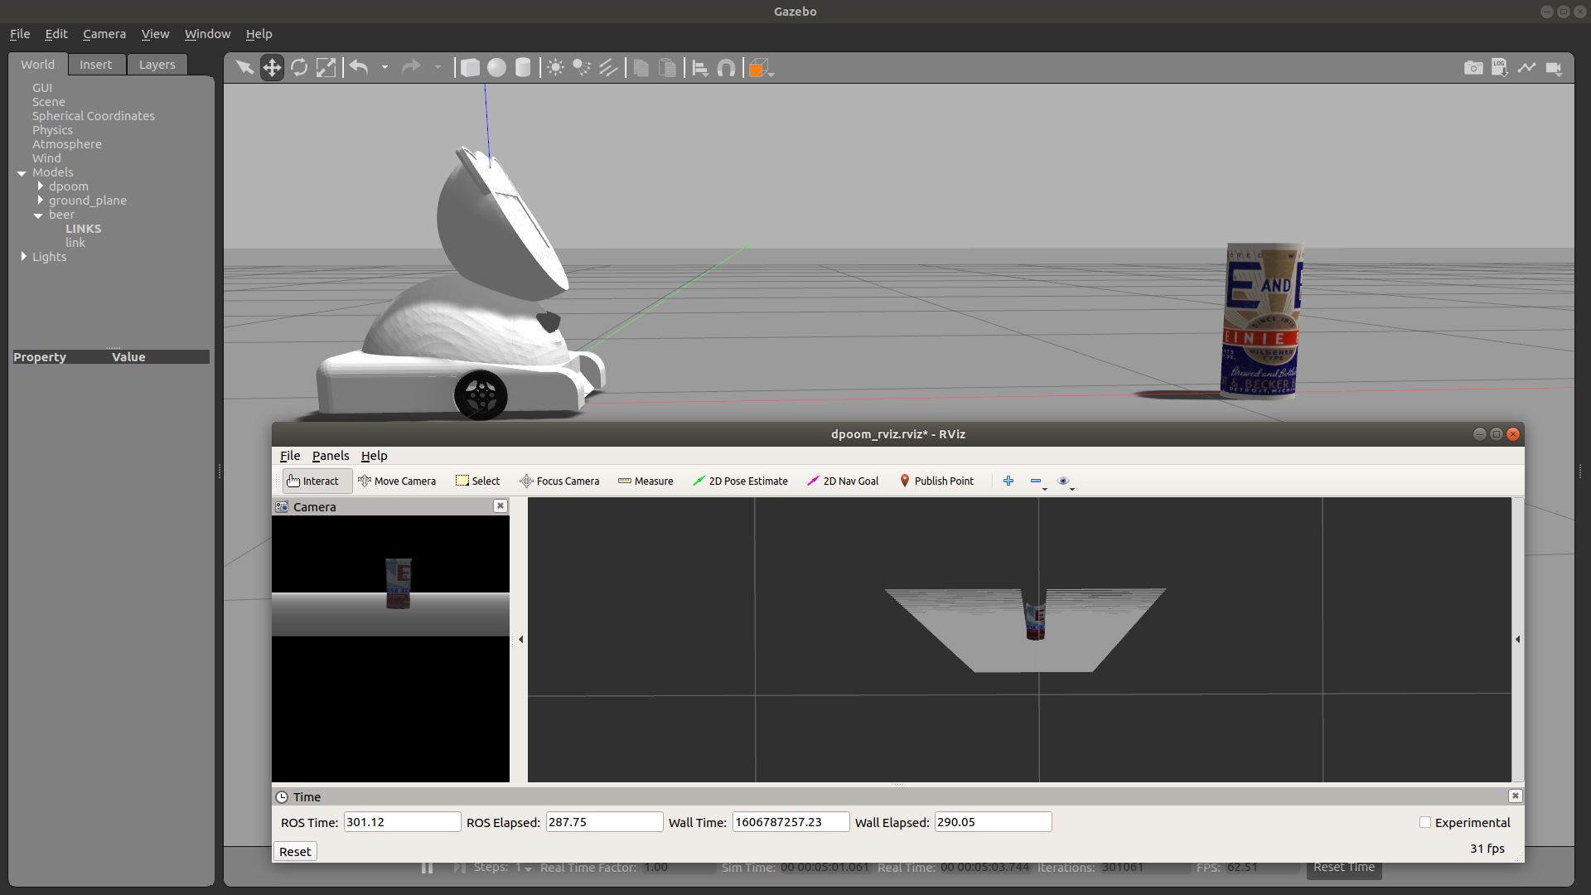Toggle the snap magnet tool

point(727,68)
